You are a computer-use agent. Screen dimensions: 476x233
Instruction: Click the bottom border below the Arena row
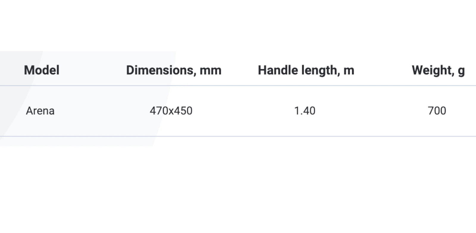(x=238, y=137)
